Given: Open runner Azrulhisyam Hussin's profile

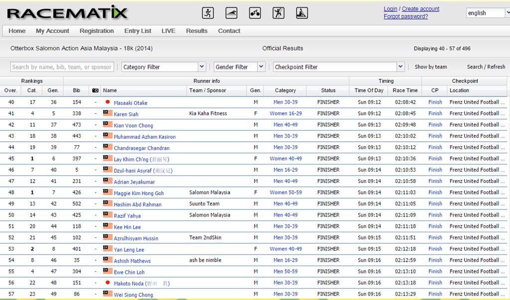Looking at the screenshot, I should pyautogui.click(x=136, y=238).
